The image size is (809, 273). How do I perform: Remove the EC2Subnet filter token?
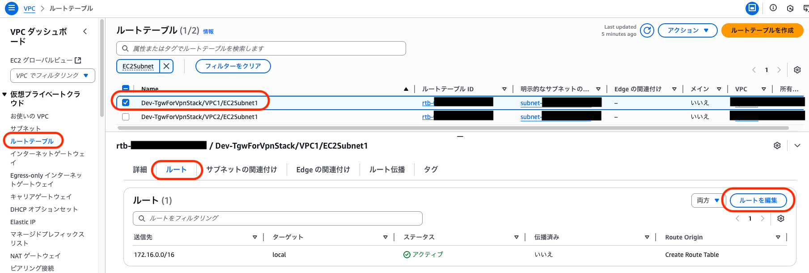click(166, 66)
